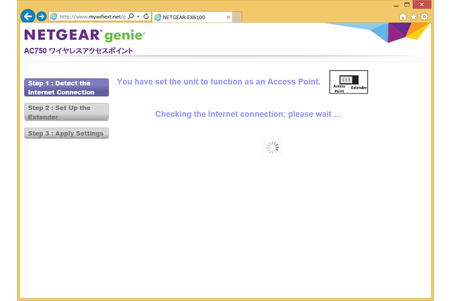451x301 pixels.
Task: Click the browser Back arrow button
Action: pos(28,17)
